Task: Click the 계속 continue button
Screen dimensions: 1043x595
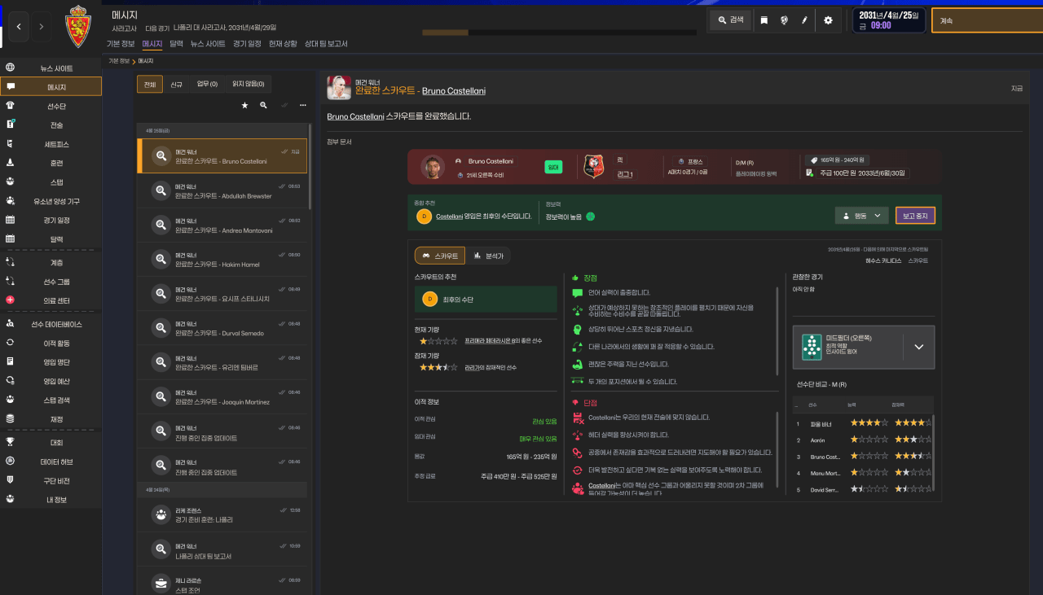Action: (x=987, y=20)
